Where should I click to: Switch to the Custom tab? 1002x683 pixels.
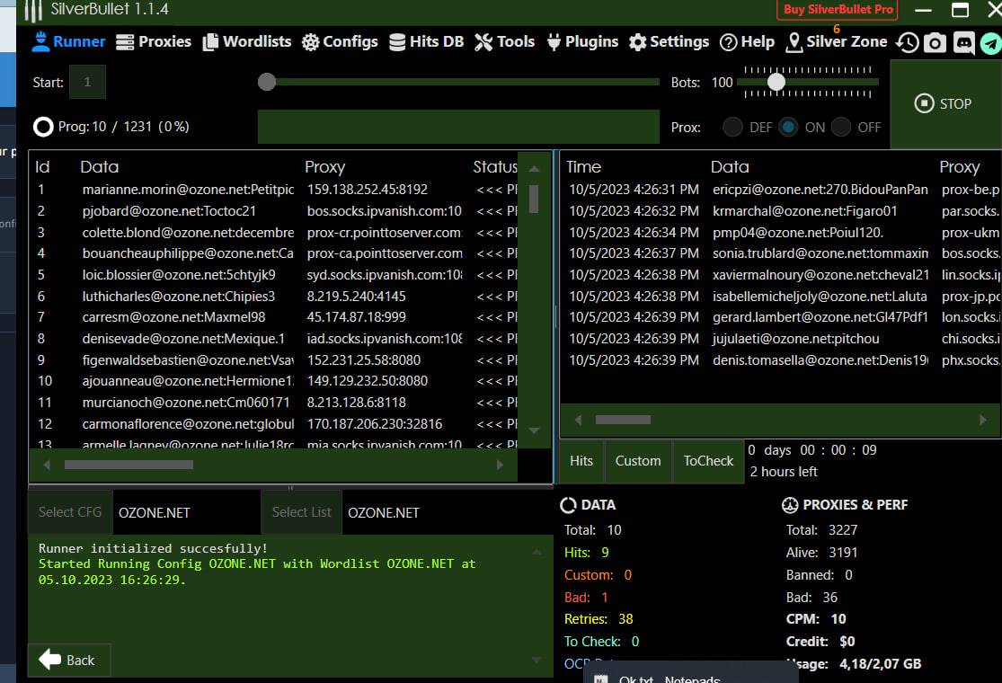click(x=638, y=461)
